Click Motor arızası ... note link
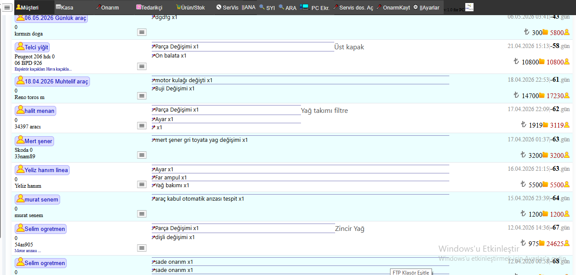Viewport: 576px width, 275px height. tap(28, 250)
